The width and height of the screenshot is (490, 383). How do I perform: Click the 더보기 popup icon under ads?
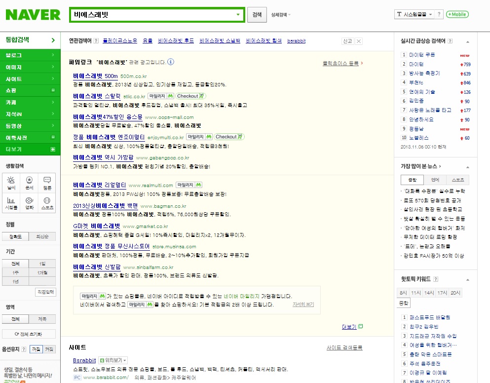(360, 326)
